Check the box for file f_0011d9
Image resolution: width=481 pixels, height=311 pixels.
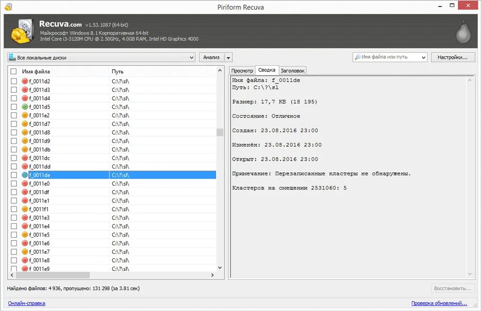(x=13, y=141)
